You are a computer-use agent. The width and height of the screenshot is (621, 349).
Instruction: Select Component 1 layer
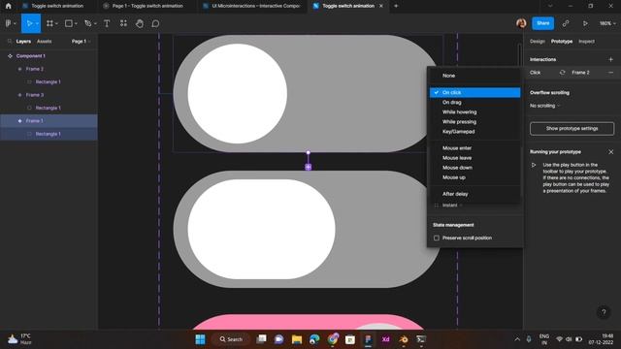coord(49,56)
